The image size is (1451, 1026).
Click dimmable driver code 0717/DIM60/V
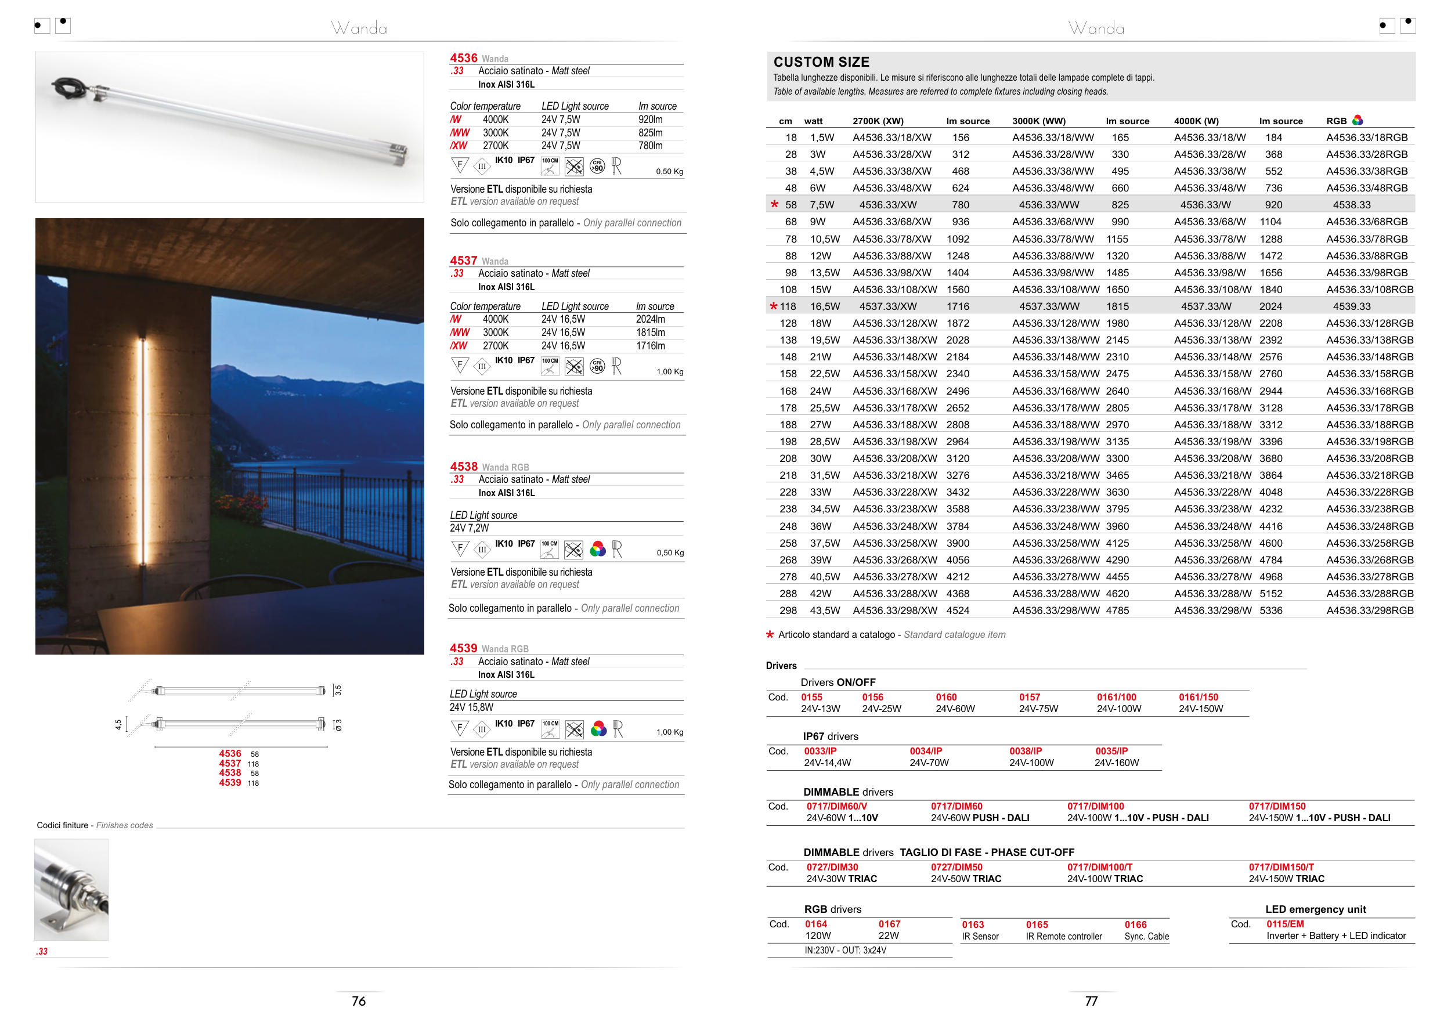pos(837,806)
